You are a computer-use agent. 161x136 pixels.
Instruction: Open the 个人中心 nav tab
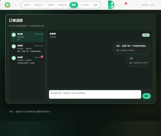(85, 5)
